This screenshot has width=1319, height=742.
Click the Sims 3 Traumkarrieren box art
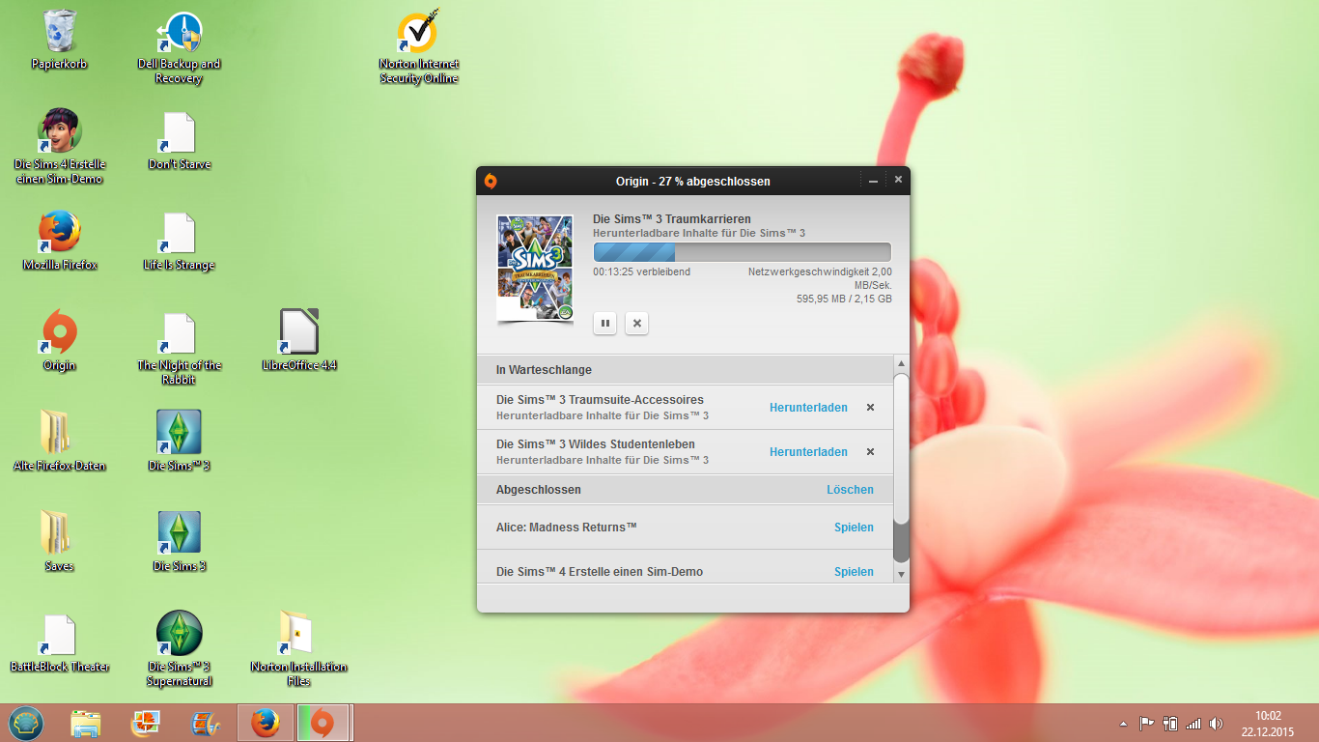point(535,269)
